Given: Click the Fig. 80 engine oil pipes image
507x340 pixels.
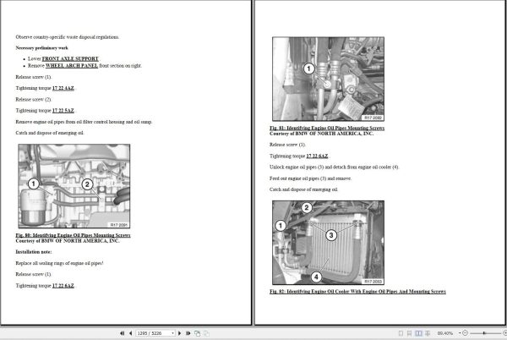Looking at the screenshot, I should (x=74, y=186).
